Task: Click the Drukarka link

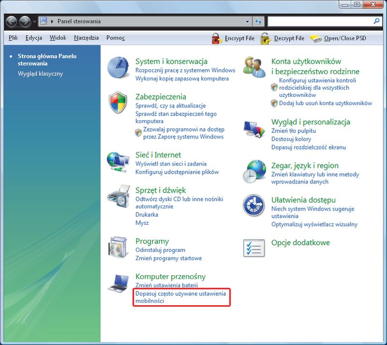Action: click(147, 215)
